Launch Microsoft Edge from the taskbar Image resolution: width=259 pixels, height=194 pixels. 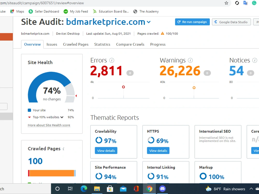click(84, 189)
